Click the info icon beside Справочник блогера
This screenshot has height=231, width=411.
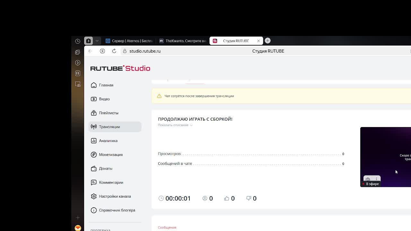[94, 210]
